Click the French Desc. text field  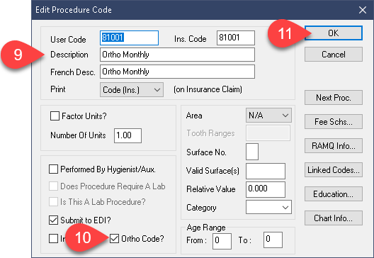tap(177, 72)
